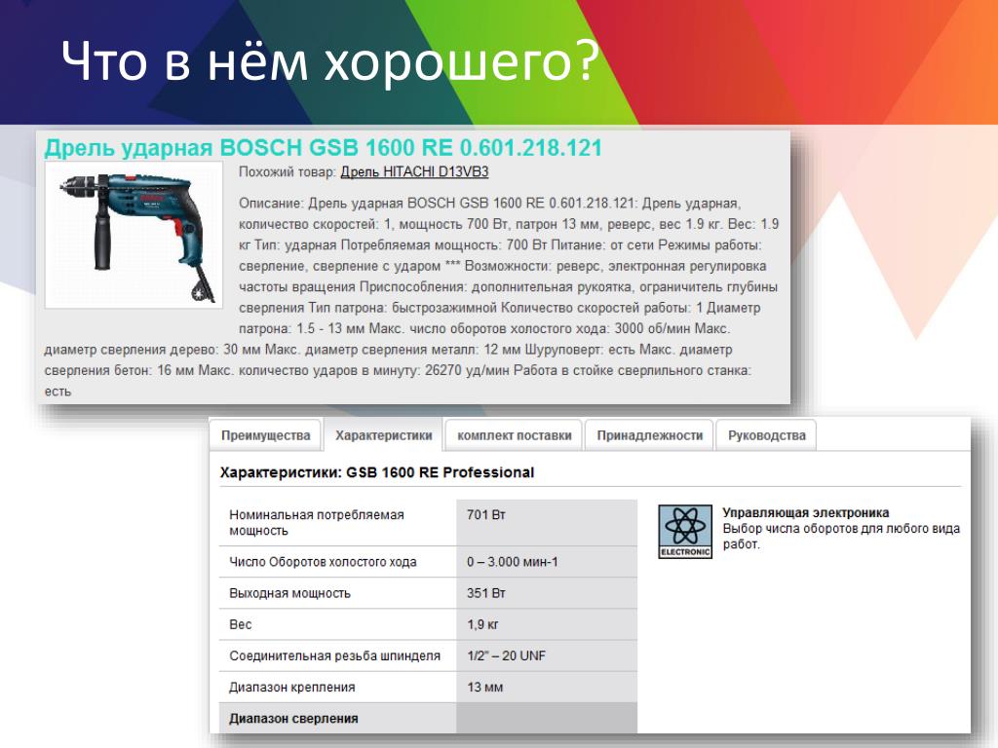This screenshot has width=998, height=748.
Task: Open the Дрель ударная BOSCH GSB 1600 RE title
Action: click(x=324, y=148)
